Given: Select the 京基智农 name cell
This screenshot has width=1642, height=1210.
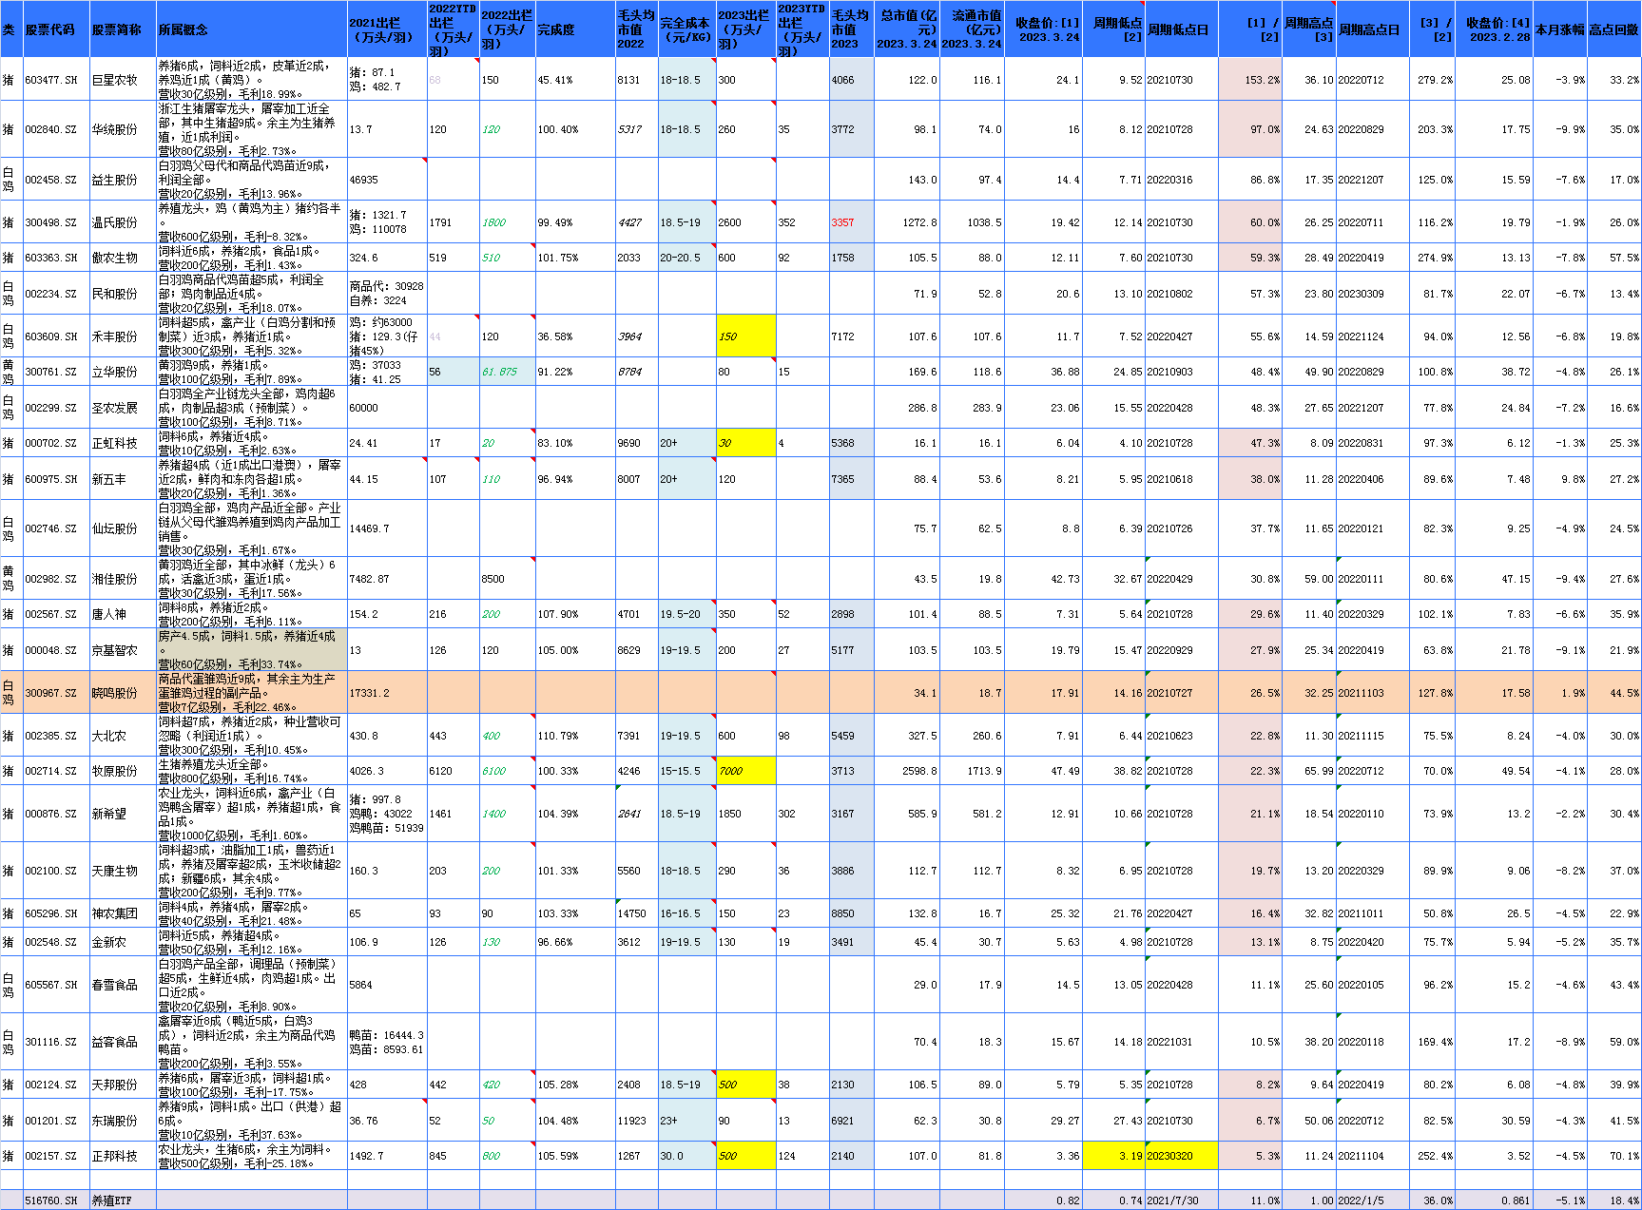Looking at the screenshot, I should [x=123, y=650].
